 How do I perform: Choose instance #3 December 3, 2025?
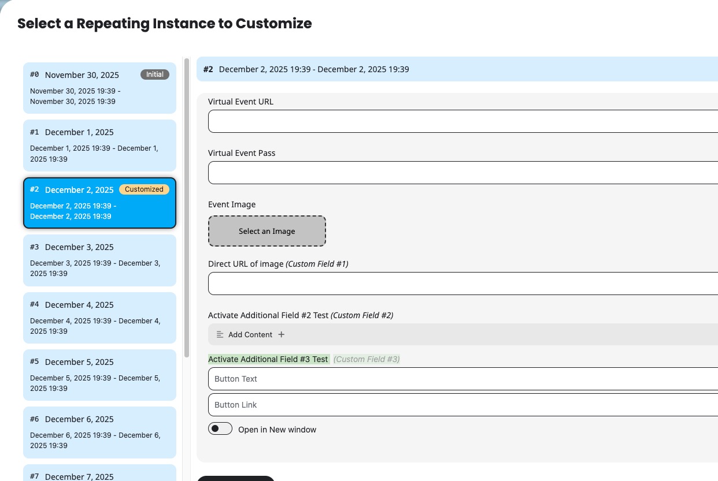(99, 260)
